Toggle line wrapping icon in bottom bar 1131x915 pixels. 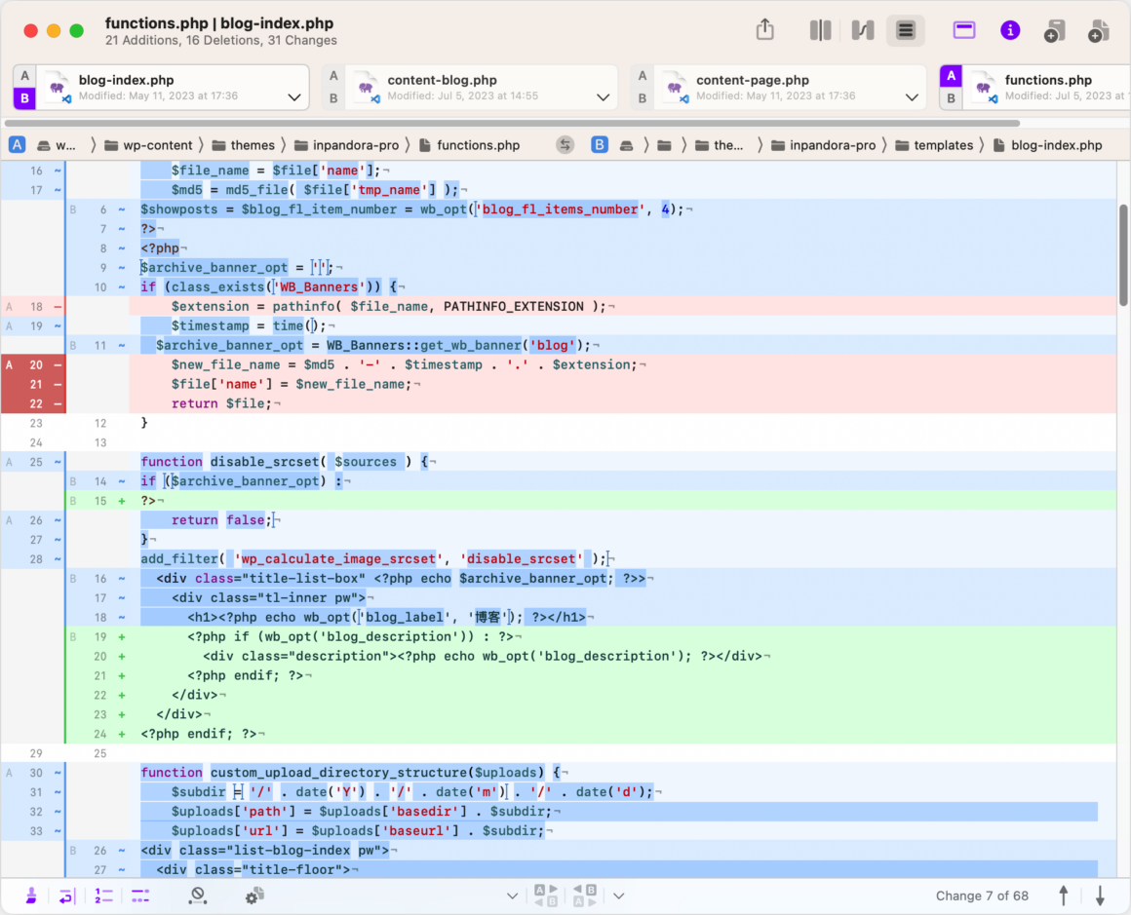click(x=66, y=896)
